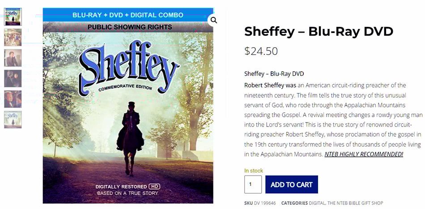
Task: Open the fourth gallery thumbnail
Action: 13,78
